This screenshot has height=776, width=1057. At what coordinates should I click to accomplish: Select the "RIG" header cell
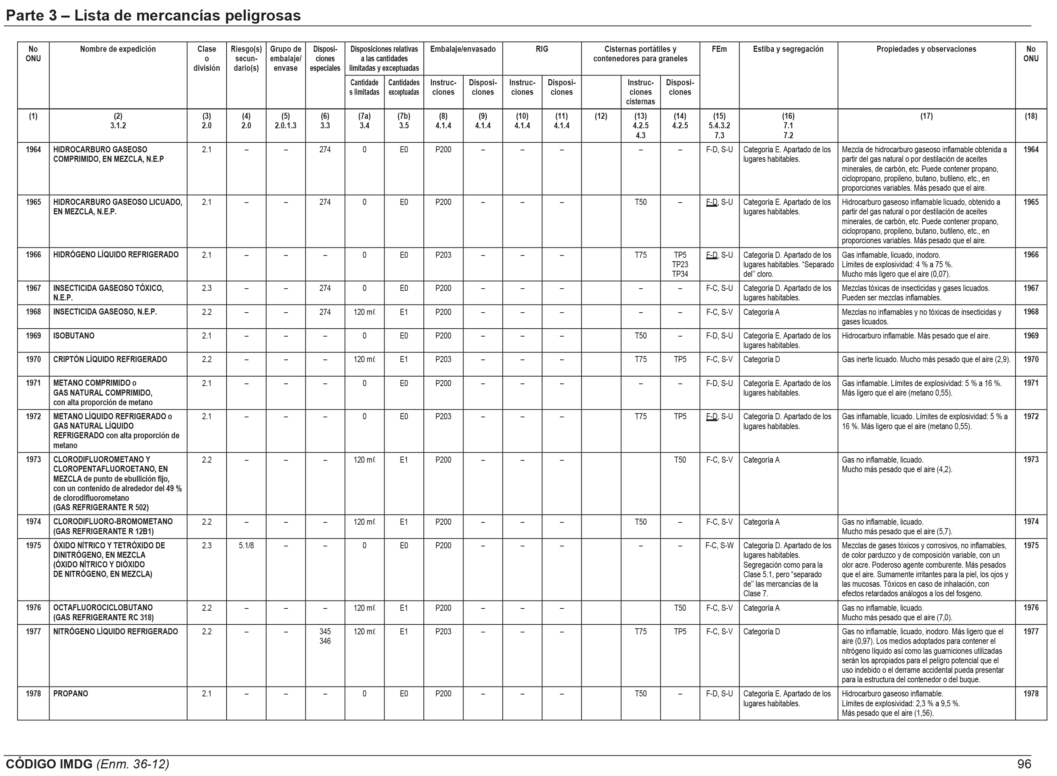point(542,49)
